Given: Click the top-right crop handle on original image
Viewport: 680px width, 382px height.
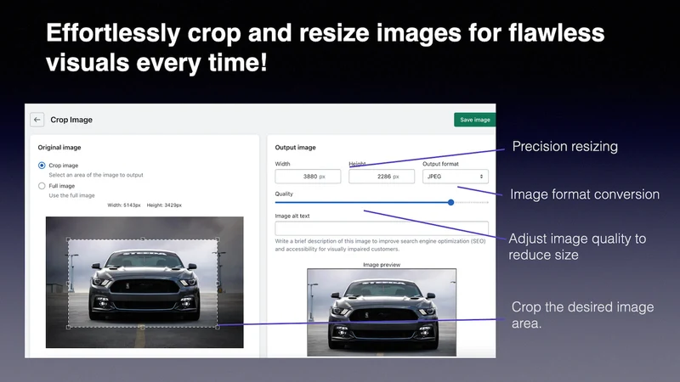Looking at the screenshot, I should point(218,239).
